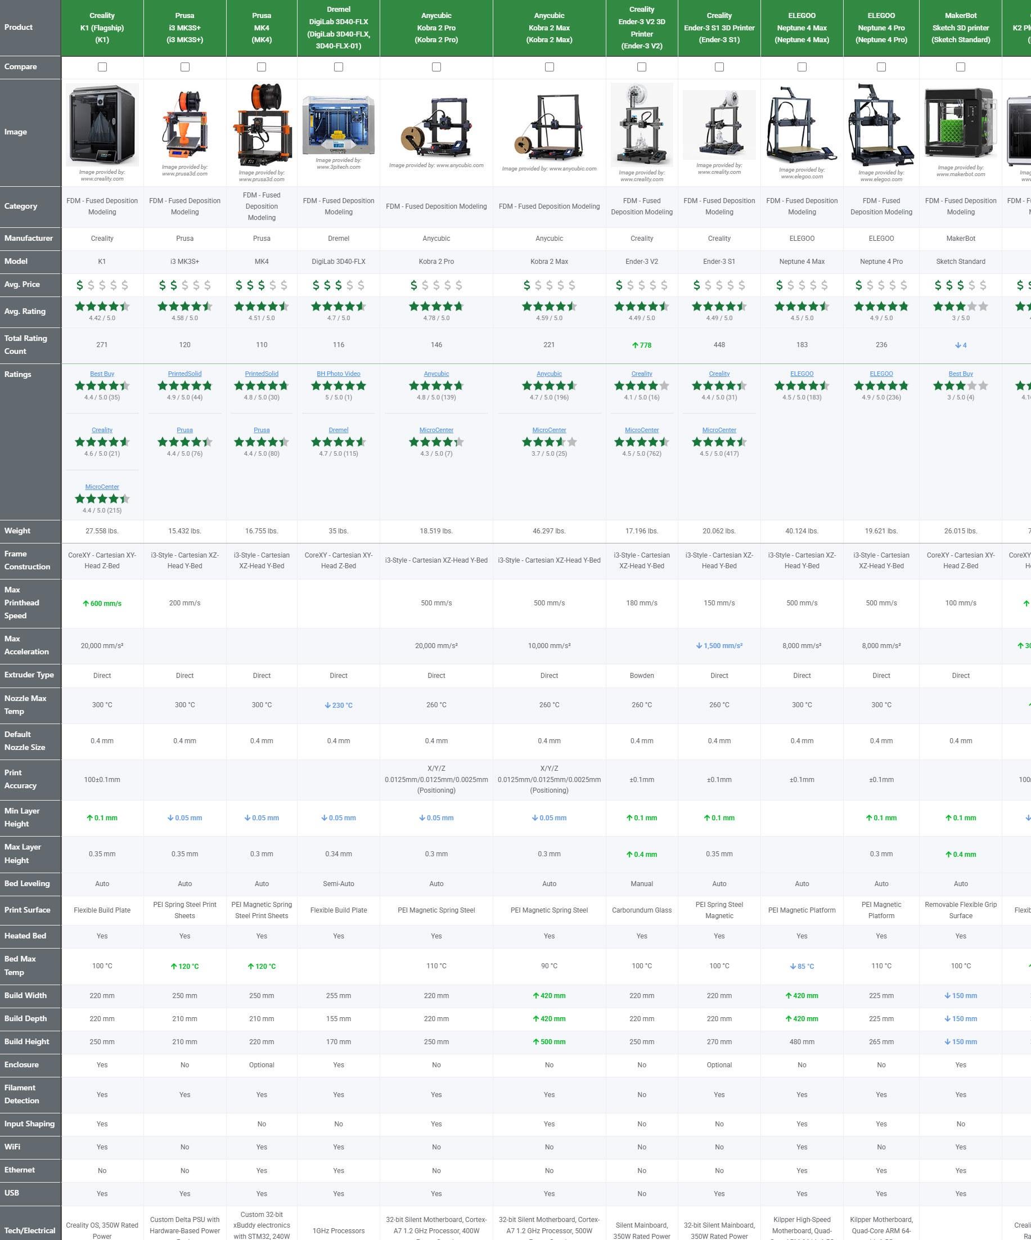Select the 600 mm/s max printhead speed value

[102, 604]
